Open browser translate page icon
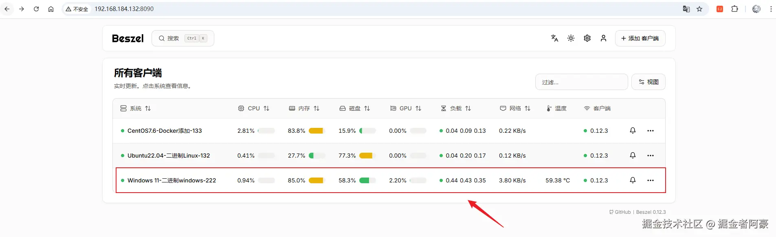This screenshot has width=776, height=237. click(x=686, y=9)
